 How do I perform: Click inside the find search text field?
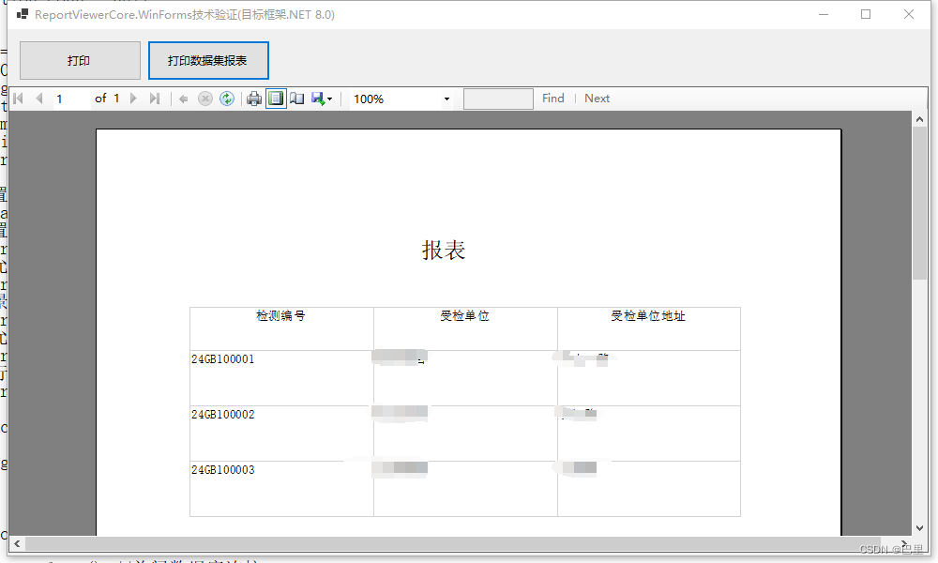point(497,99)
